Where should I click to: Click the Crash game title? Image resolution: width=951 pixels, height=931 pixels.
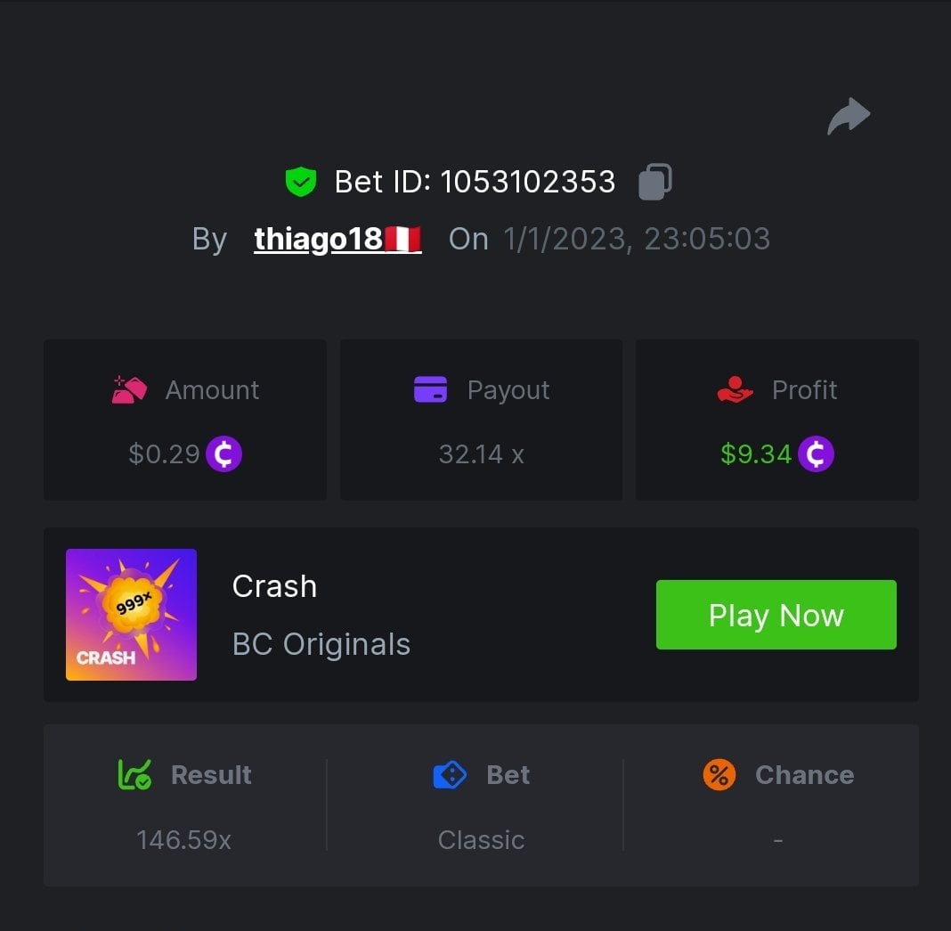click(x=275, y=586)
